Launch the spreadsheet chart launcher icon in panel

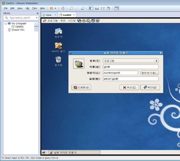click(98, 21)
